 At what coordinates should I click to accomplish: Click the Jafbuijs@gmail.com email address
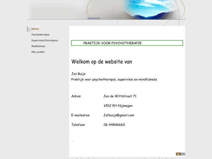pos(119,115)
